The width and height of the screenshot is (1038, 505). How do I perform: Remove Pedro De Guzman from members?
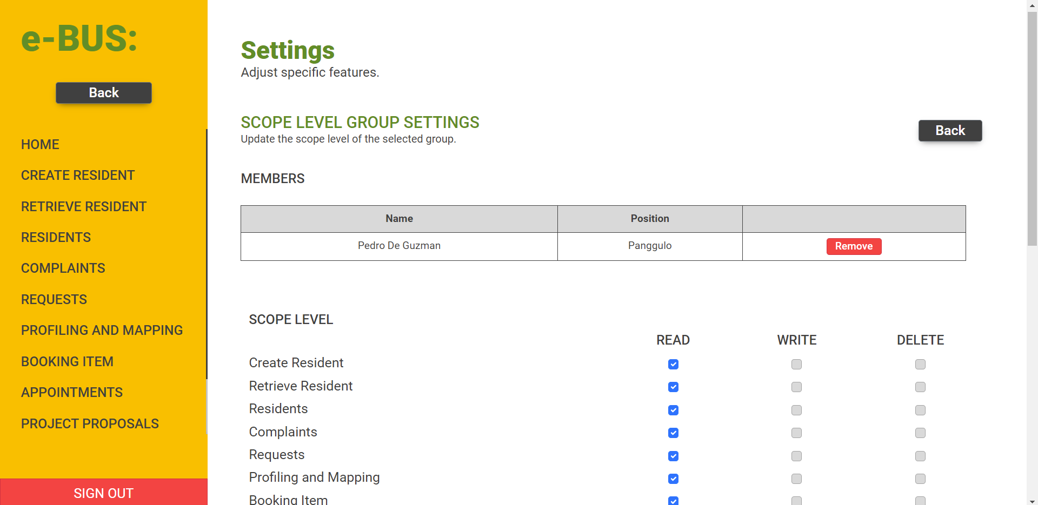click(854, 246)
